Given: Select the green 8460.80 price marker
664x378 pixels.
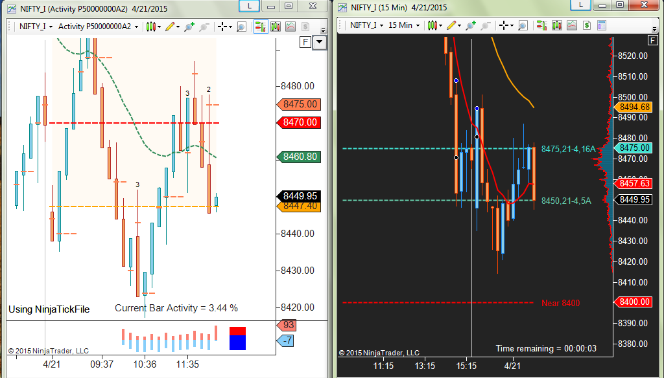Looking at the screenshot, I should (299, 157).
